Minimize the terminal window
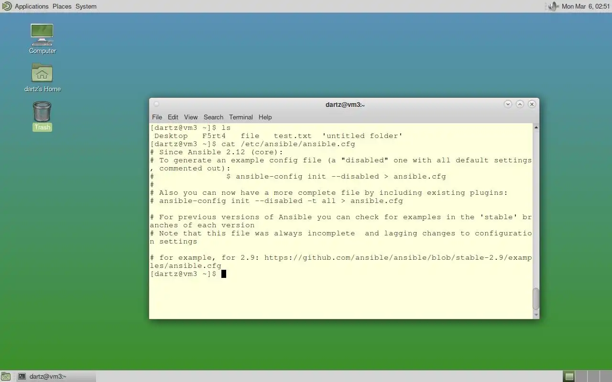Screen dimensions: 612x382 coord(508,104)
